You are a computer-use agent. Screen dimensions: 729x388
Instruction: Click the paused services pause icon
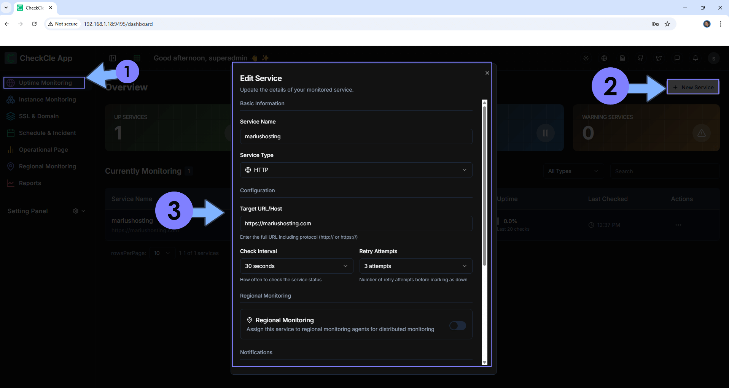tap(546, 133)
